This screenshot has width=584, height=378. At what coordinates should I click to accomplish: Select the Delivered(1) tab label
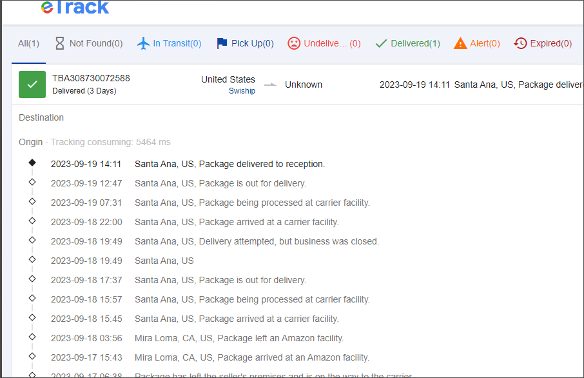[x=415, y=44]
